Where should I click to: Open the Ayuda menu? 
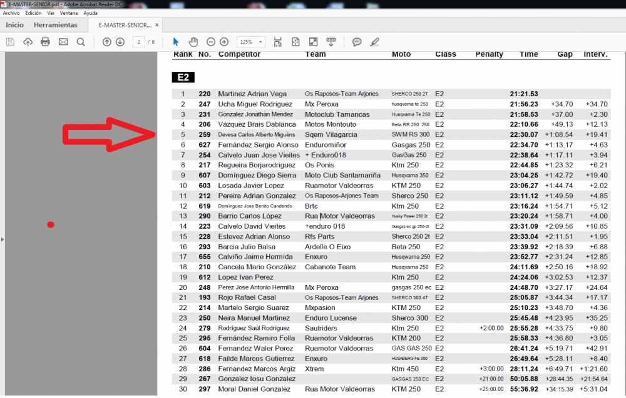click(x=90, y=13)
